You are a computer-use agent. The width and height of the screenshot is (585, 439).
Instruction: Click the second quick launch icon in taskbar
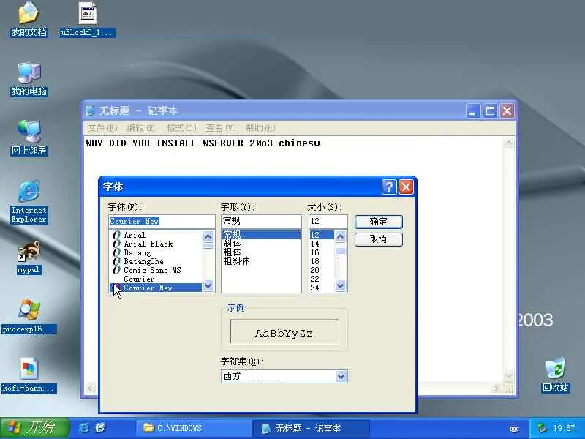100,428
